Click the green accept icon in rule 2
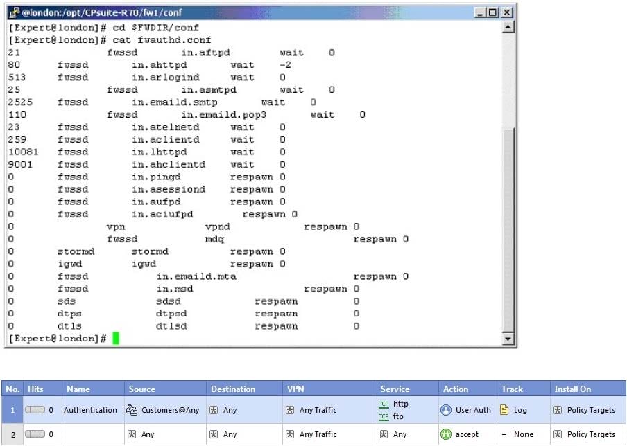This screenshot has width=627, height=446. click(x=446, y=434)
